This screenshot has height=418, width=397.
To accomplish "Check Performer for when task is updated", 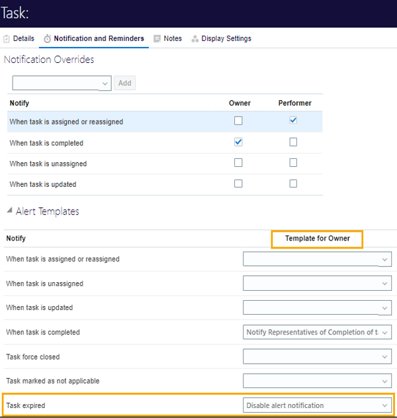I will (293, 183).
